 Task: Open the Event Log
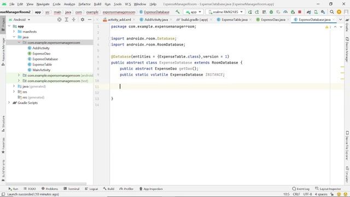pyautogui.click(x=301, y=189)
